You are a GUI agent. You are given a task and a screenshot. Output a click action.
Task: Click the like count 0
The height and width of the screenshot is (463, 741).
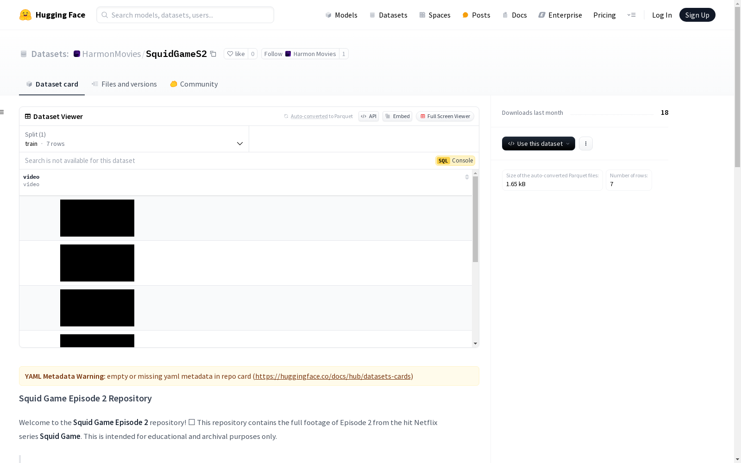pos(252,54)
